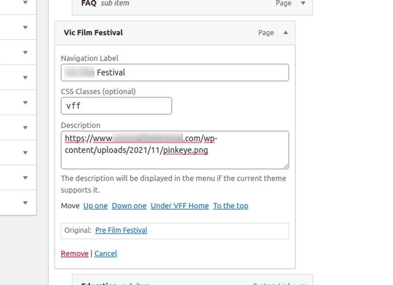Expand the middle collapsed sidebar menu item
Screen dimensions: 393x285
[25, 102]
